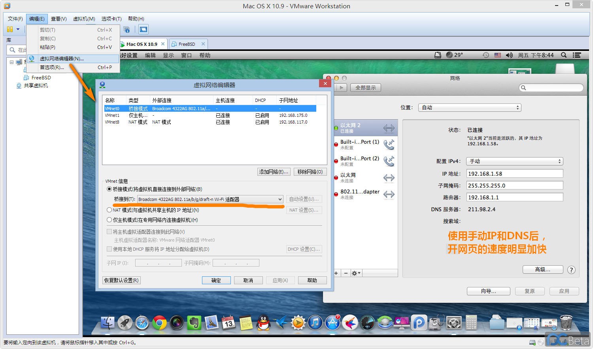593x349 pixels.
Task: Select the 仅主机模式 radio button
Action: click(x=109, y=220)
